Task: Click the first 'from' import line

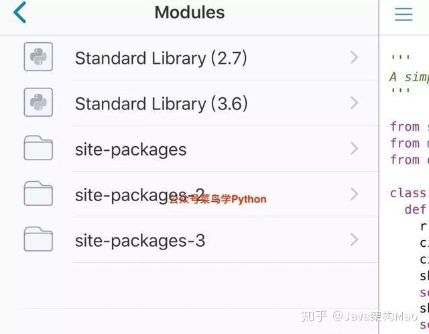Action: pyautogui.click(x=409, y=127)
